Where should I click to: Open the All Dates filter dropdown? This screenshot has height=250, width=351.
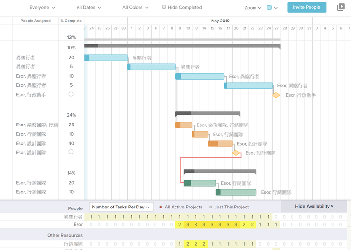click(89, 7)
